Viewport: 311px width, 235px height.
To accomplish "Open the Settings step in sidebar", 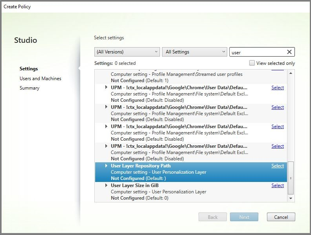I will tap(29, 69).
